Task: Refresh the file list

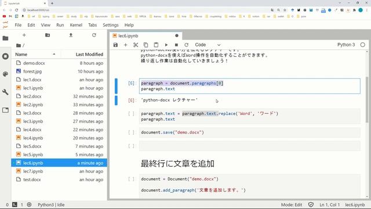Action: [x=94, y=35]
